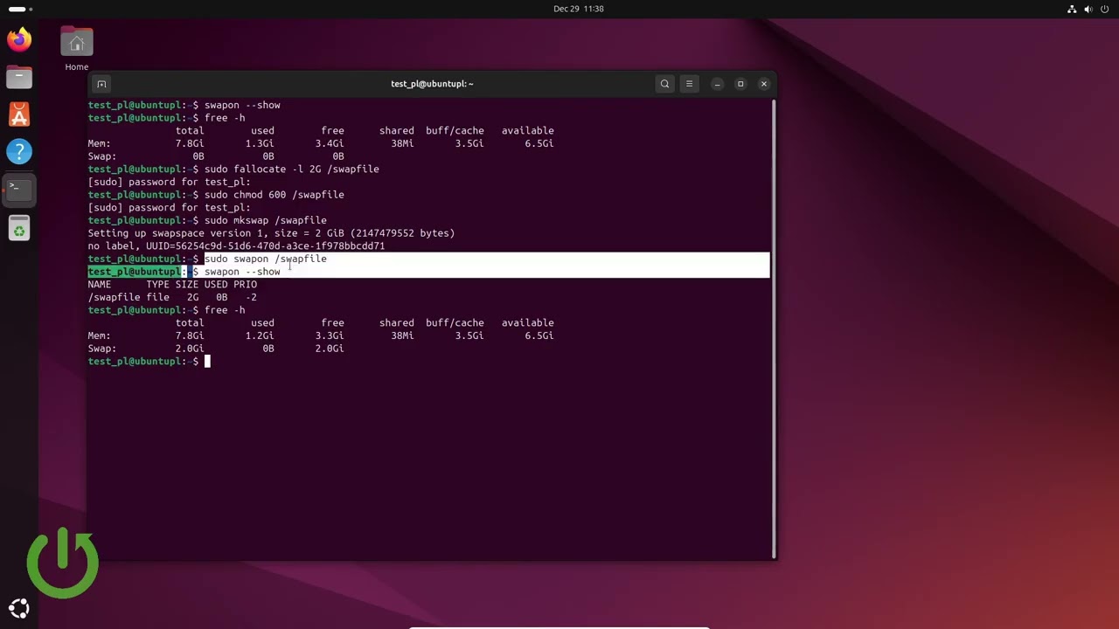Open clock calendar showing Dec 29 11:38
This screenshot has height=629, width=1119.
point(579,9)
